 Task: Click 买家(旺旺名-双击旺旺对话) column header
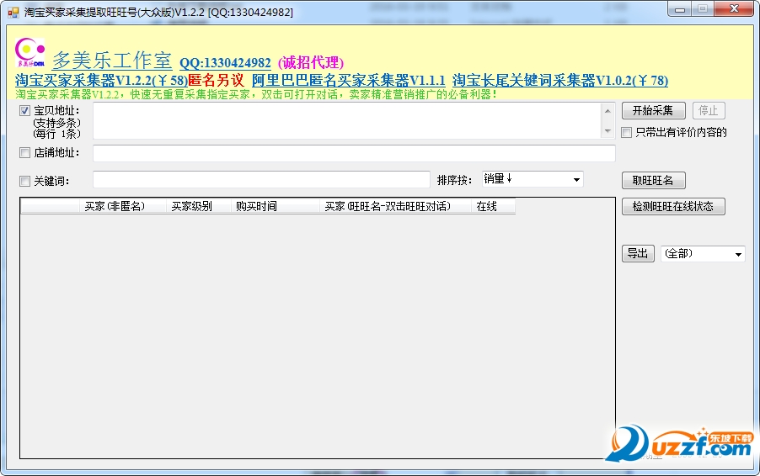pyautogui.click(x=395, y=207)
